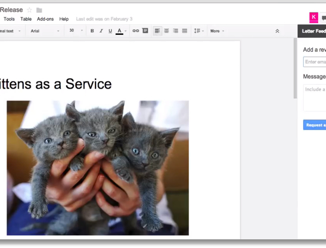The width and height of the screenshot is (326, 248).
Task: Toggle italic formatting
Action: pos(101,31)
